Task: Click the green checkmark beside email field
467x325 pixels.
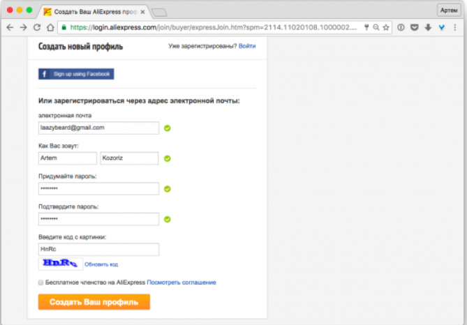Action: [168, 128]
